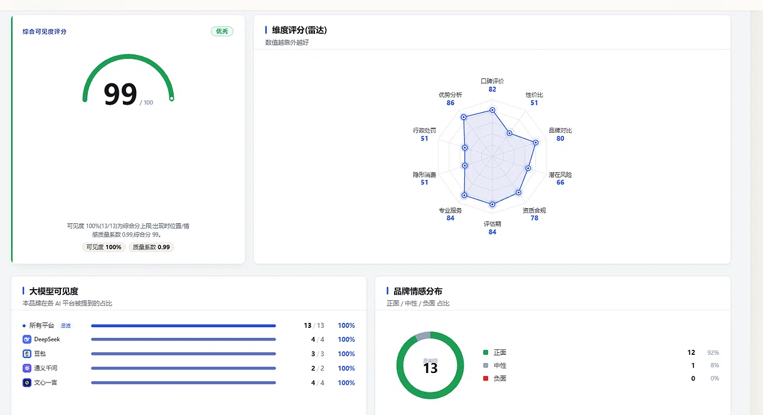
Task: Click the 资质合规 radar label
Action: pos(534,210)
